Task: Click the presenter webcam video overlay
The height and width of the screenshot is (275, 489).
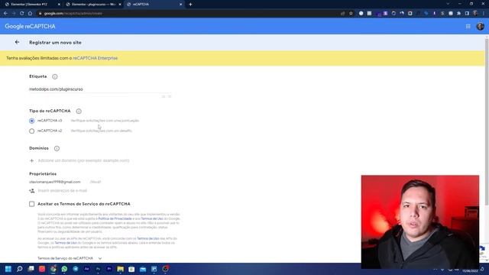Action: point(420,222)
